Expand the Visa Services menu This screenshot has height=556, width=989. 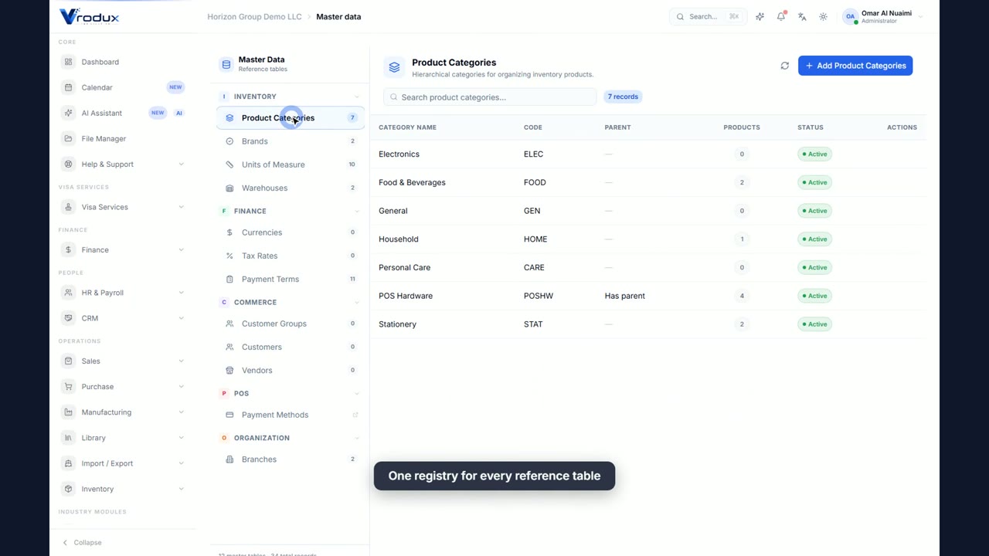click(123, 207)
